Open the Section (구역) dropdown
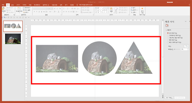The width and height of the screenshot is (192, 103). pos(26,12)
